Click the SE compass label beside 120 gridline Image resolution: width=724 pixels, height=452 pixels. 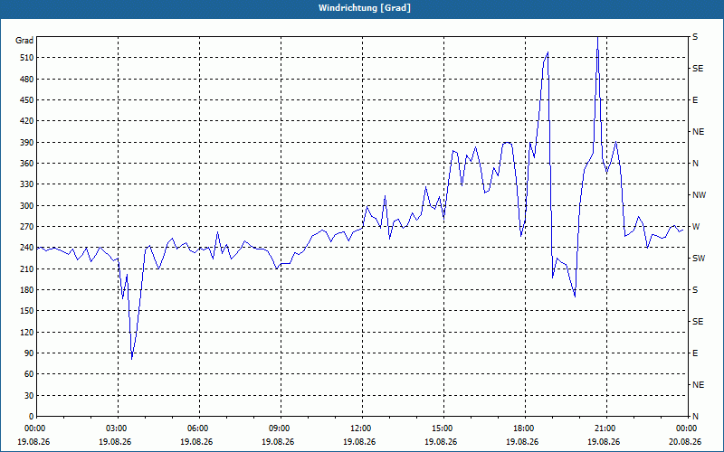tap(698, 322)
